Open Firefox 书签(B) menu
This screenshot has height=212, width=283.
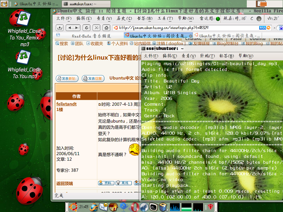pyautogui.click(x=145, y=18)
